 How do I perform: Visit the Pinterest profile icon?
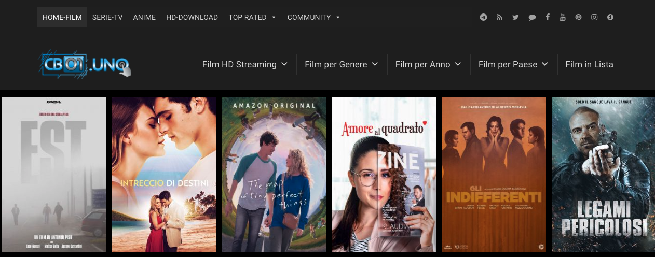coord(578,17)
